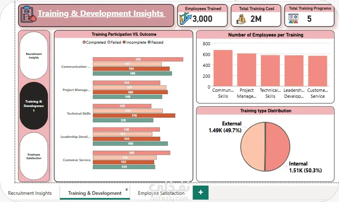Screen dimensions: 339x202
Task: Select Passed legend marker
Action: pyautogui.click(x=149, y=42)
